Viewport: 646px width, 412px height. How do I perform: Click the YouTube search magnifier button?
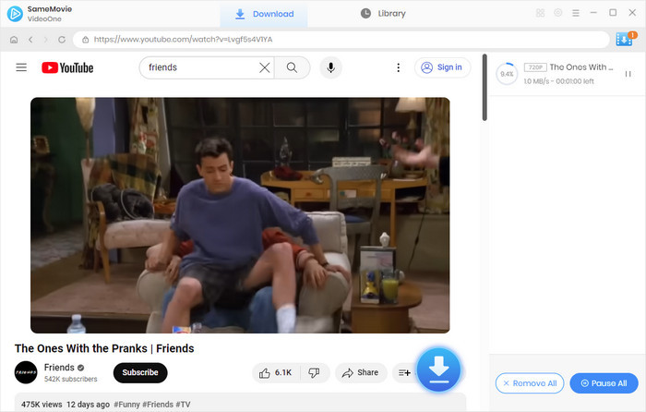point(293,67)
